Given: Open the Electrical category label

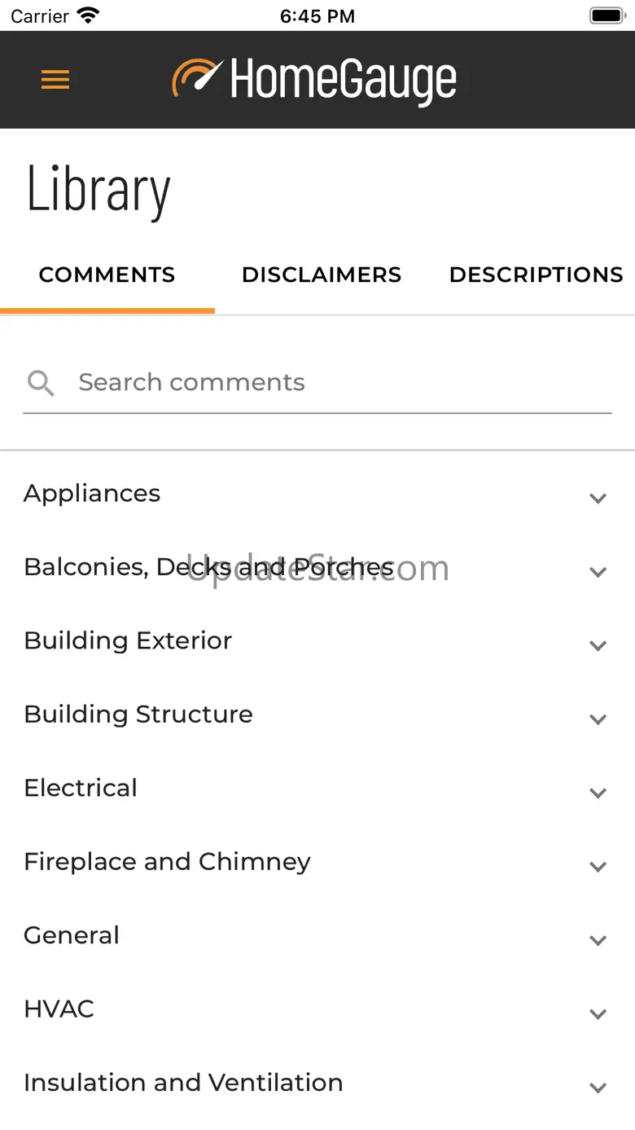Looking at the screenshot, I should (x=81, y=788).
